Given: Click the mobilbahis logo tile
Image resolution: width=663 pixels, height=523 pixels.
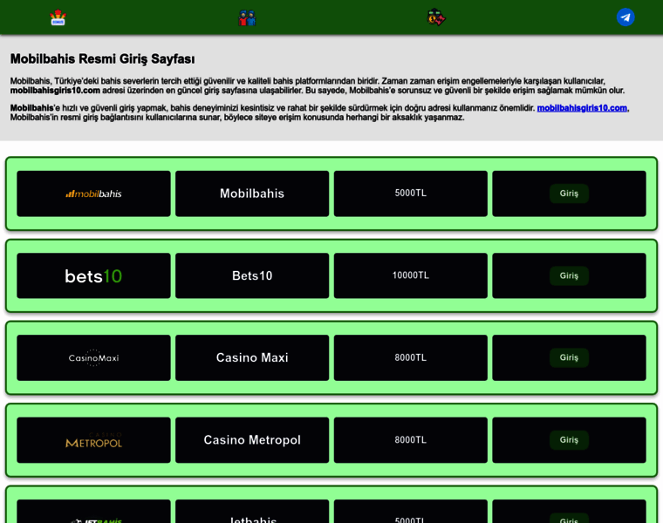Looking at the screenshot, I should point(94,194).
